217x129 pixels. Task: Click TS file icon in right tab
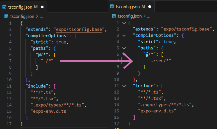coord(112,7)
